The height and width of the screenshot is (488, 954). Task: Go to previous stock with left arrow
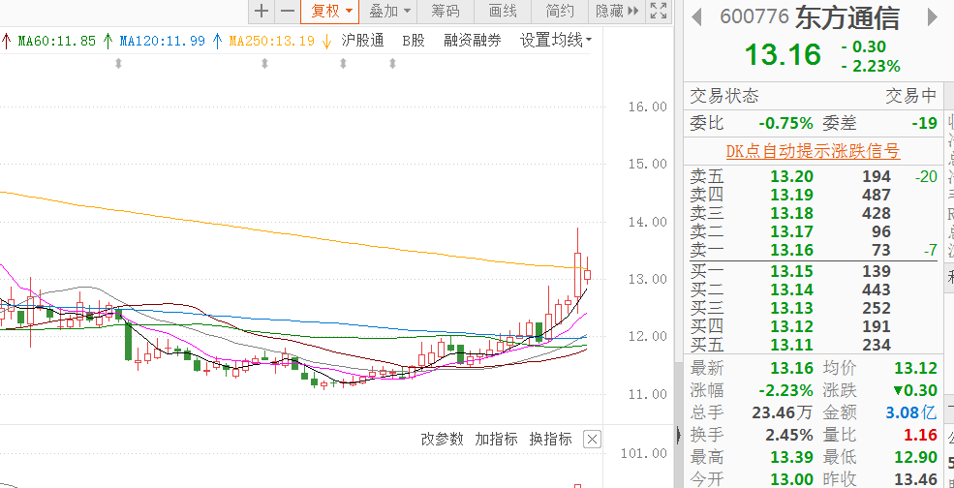(x=697, y=17)
